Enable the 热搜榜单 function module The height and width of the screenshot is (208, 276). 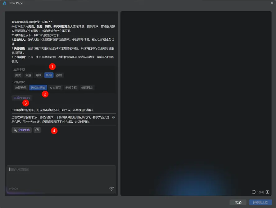click(20, 88)
